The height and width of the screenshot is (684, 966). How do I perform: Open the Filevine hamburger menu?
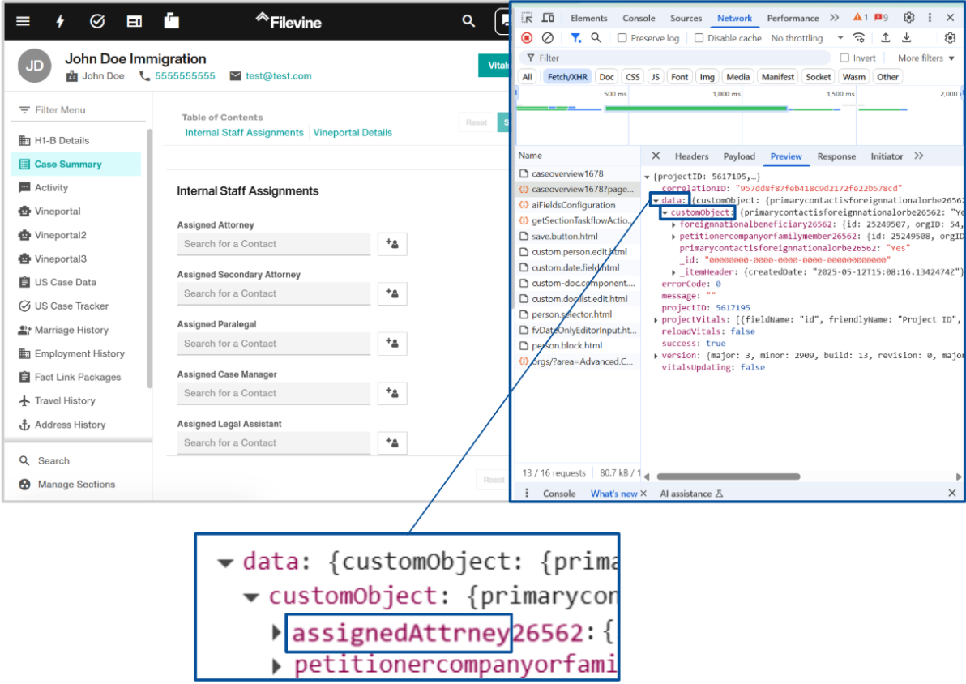(x=23, y=22)
